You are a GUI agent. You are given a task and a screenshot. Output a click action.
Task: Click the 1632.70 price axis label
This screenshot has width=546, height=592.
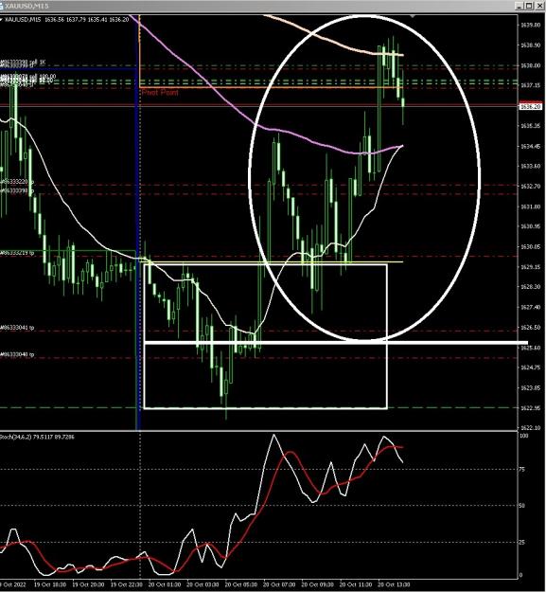[530, 187]
